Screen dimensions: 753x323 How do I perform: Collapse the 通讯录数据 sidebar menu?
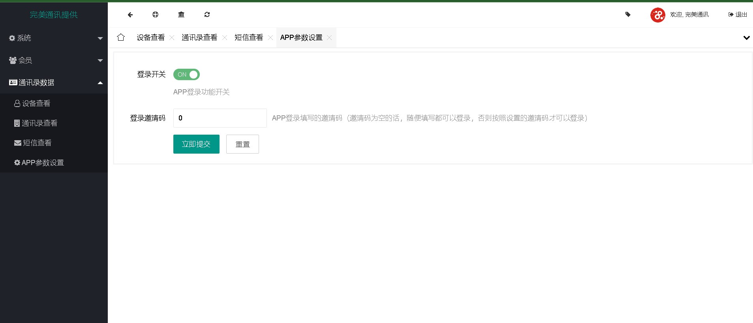tap(54, 83)
